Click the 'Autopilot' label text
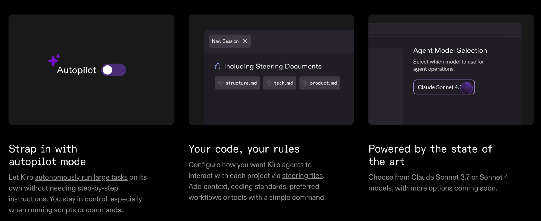Screen dimensions: 541x221 76,70
